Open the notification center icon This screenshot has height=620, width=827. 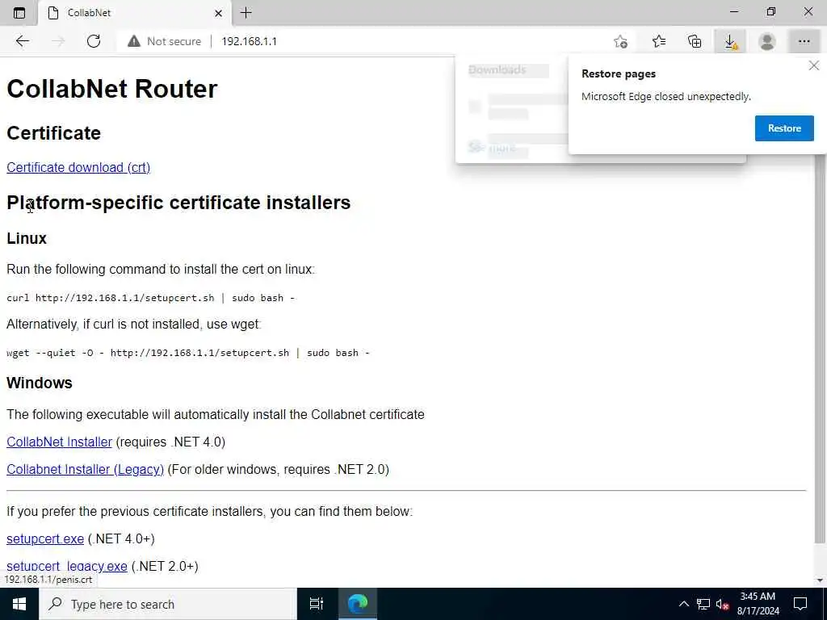(800, 604)
